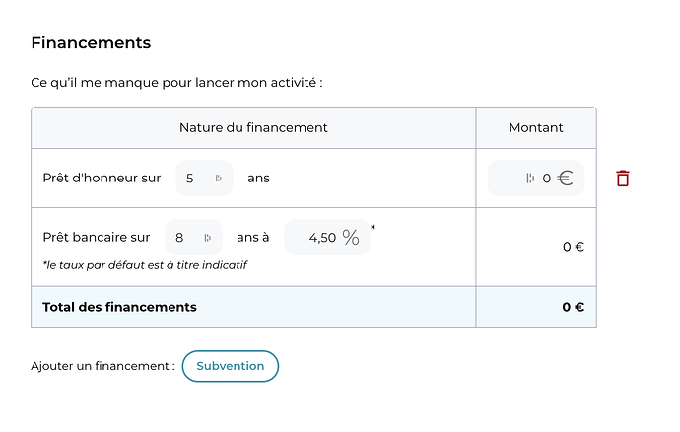Click the spinner arrows in Prêt d'honneur years field
This screenshot has height=432, width=680.
tap(218, 179)
